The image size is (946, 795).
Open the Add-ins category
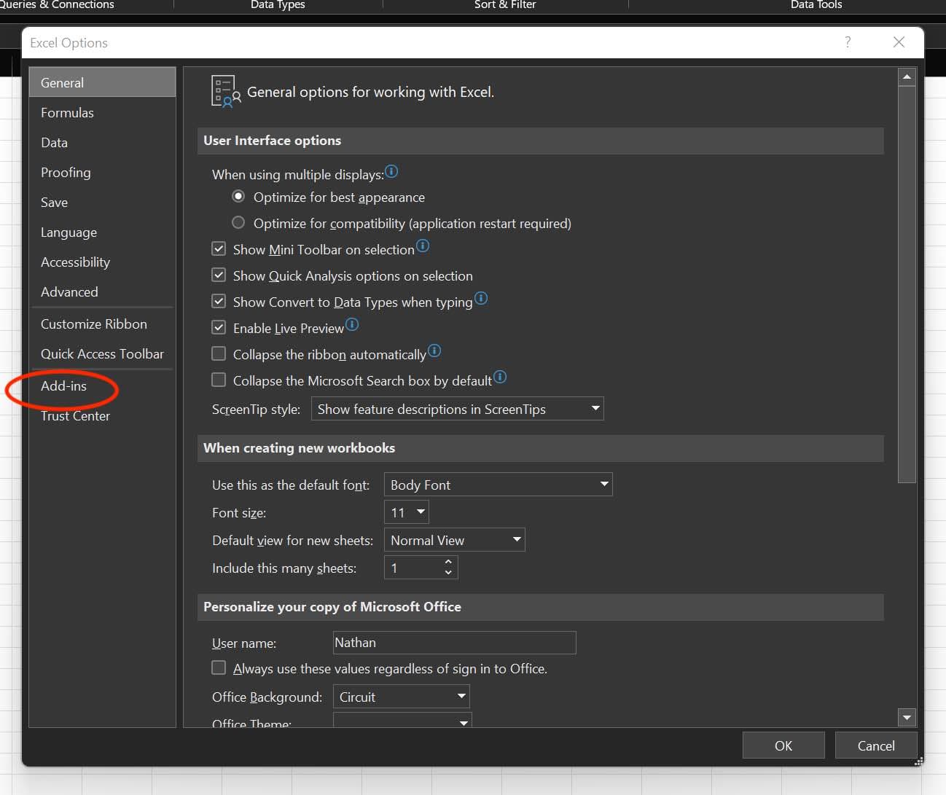[63, 386]
